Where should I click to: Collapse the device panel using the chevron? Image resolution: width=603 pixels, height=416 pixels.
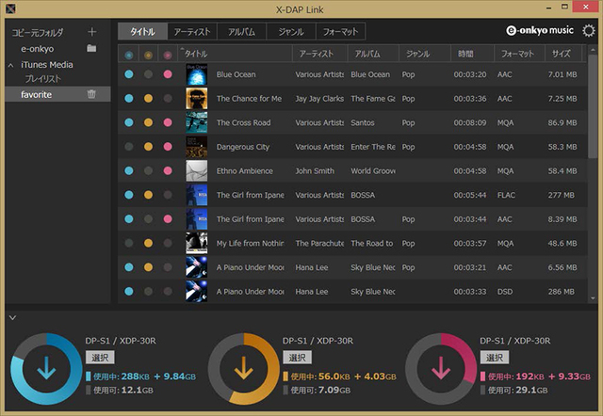(12, 317)
